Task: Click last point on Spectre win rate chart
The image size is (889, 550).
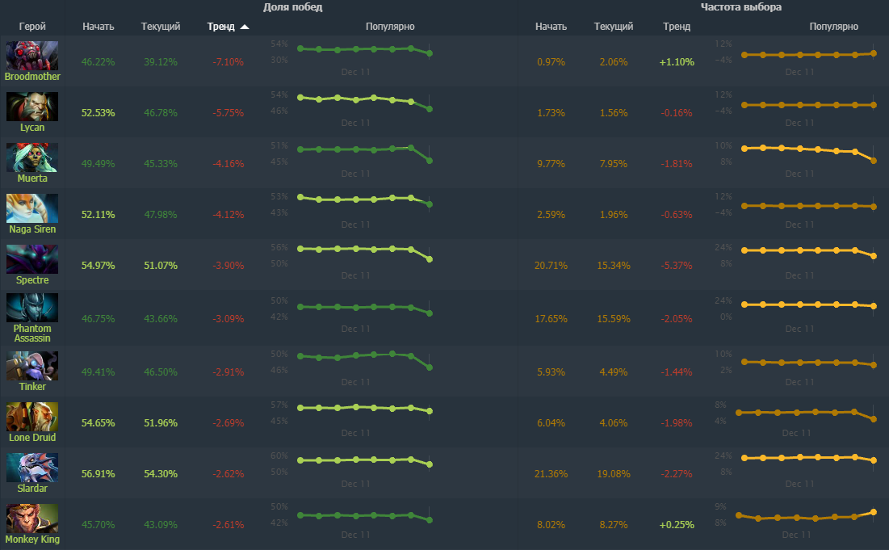Action: click(x=430, y=259)
